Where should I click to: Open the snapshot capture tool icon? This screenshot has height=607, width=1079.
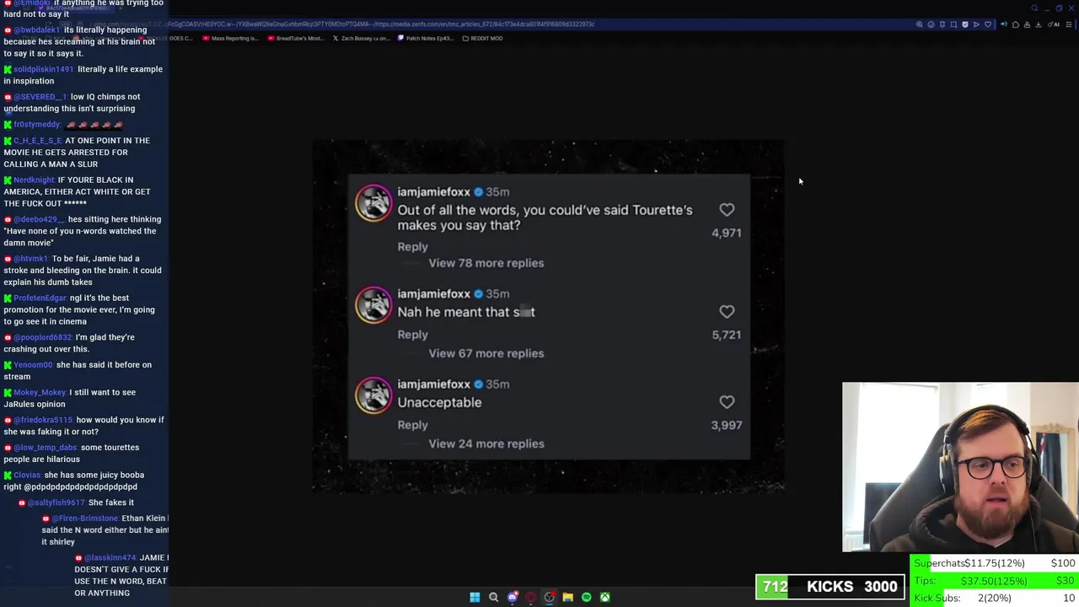coord(953,24)
